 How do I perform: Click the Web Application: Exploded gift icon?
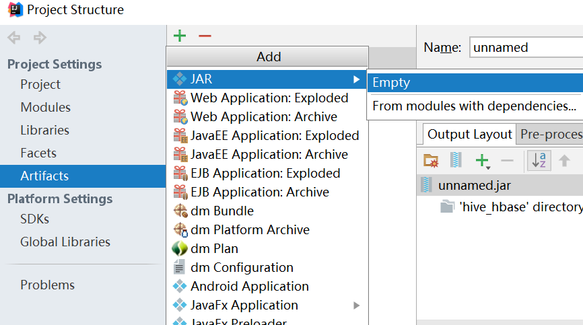[180, 98]
